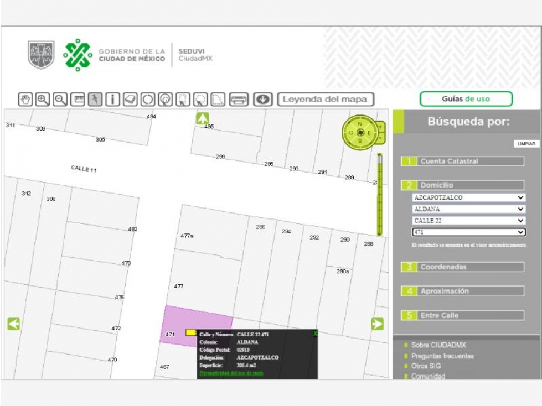Click the information 'i' tool icon

pyautogui.click(x=113, y=100)
